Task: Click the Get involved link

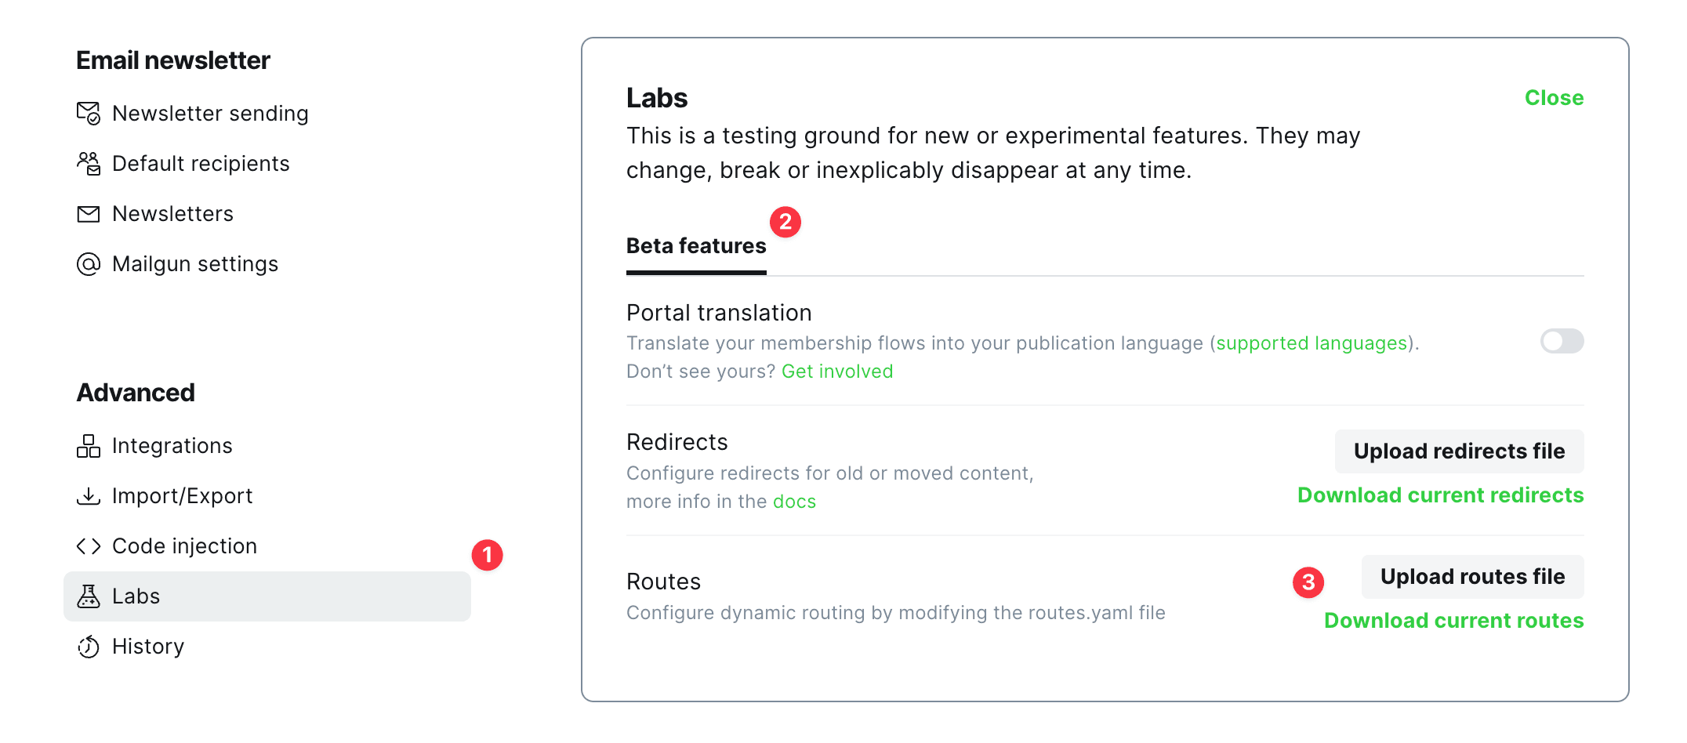Action: (x=837, y=371)
